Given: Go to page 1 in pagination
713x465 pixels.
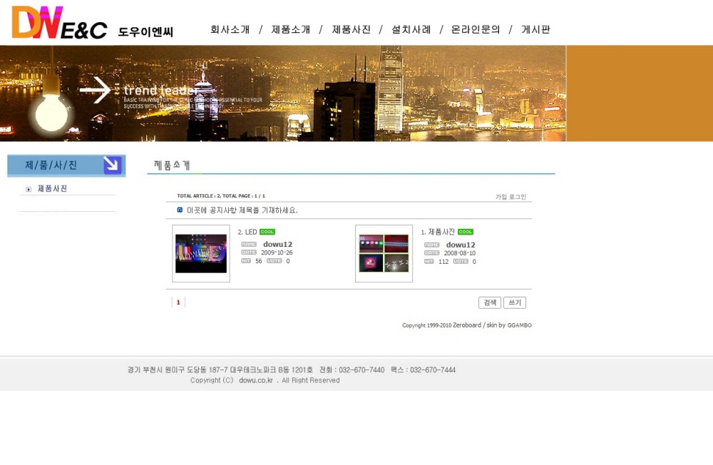Looking at the screenshot, I should click(178, 302).
